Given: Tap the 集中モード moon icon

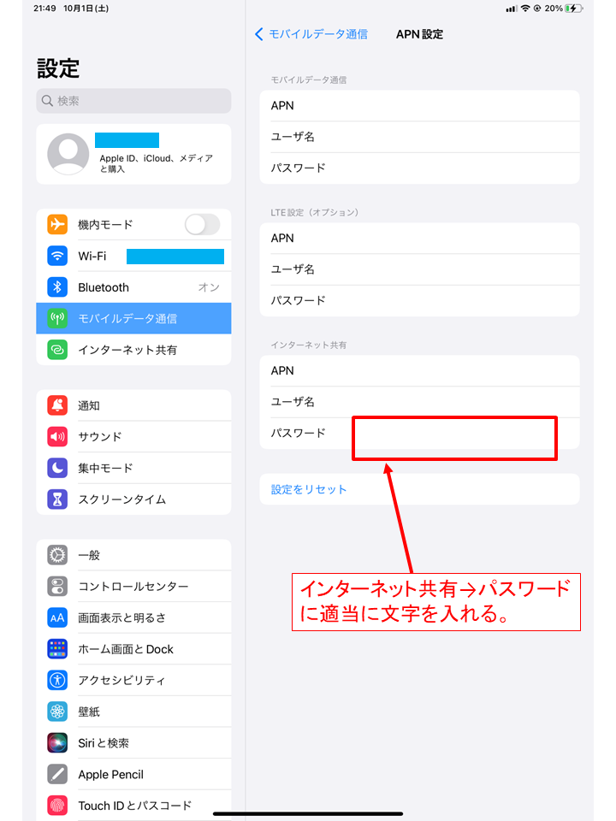Looking at the screenshot, I should pos(57,468).
